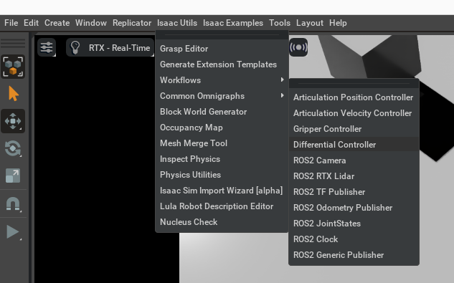
Task: Close the Isaac Utils menu
Action: pyautogui.click(x=177, y=23)
